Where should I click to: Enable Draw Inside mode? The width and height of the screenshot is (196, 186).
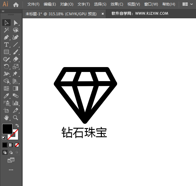point(17,152)
